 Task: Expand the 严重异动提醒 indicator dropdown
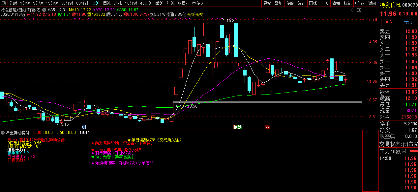pos(3,133)
